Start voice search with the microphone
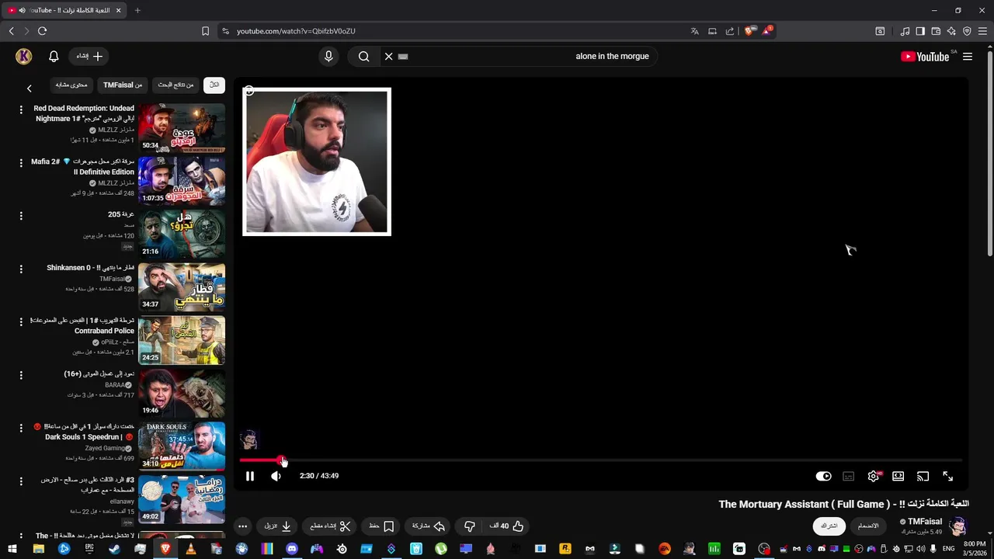The image size is (994, 559). click(x=328, y=56)
